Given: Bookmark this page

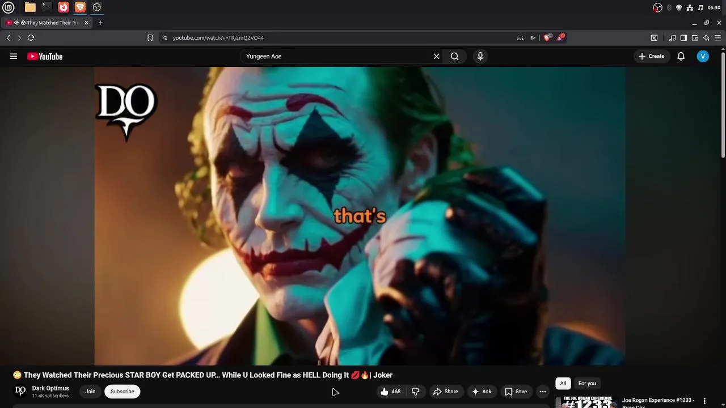Looking at the screenshot, I should click(150, 38).
